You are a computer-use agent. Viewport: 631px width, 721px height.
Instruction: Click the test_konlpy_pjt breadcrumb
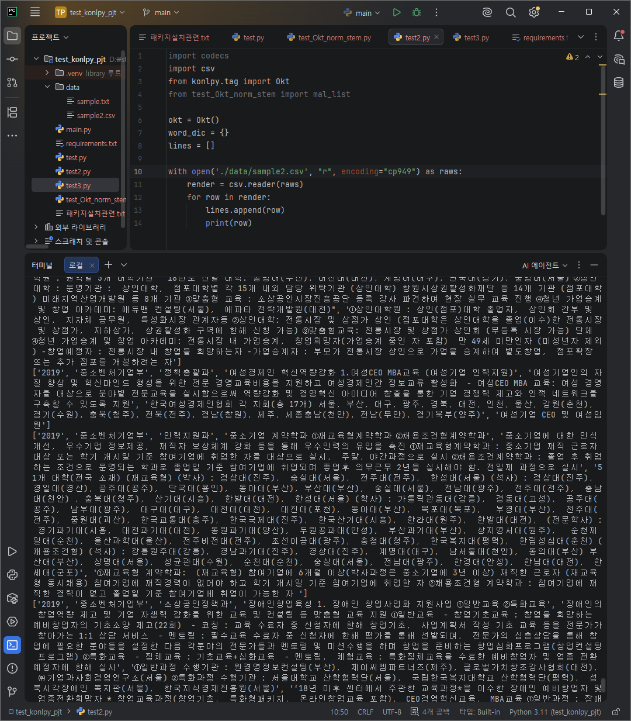click(x=34, y=712)
